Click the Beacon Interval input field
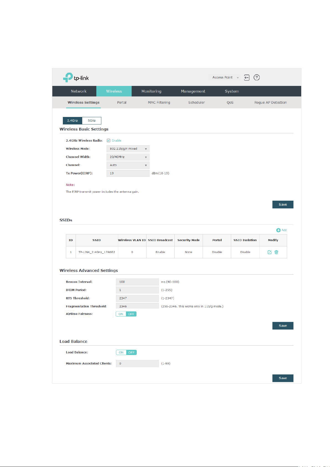The image size is (330, 467). tap(137, 282)
